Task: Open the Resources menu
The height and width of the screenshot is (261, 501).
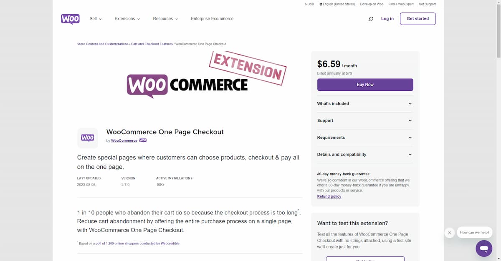Action: click(x=166, y=19)
